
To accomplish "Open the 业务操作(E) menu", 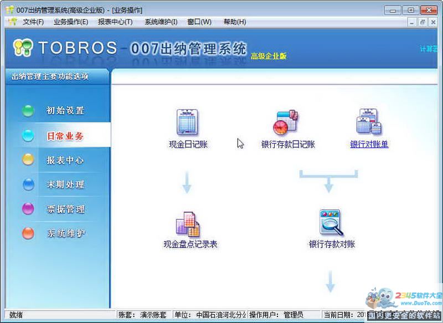I will [x=71, y=22].
